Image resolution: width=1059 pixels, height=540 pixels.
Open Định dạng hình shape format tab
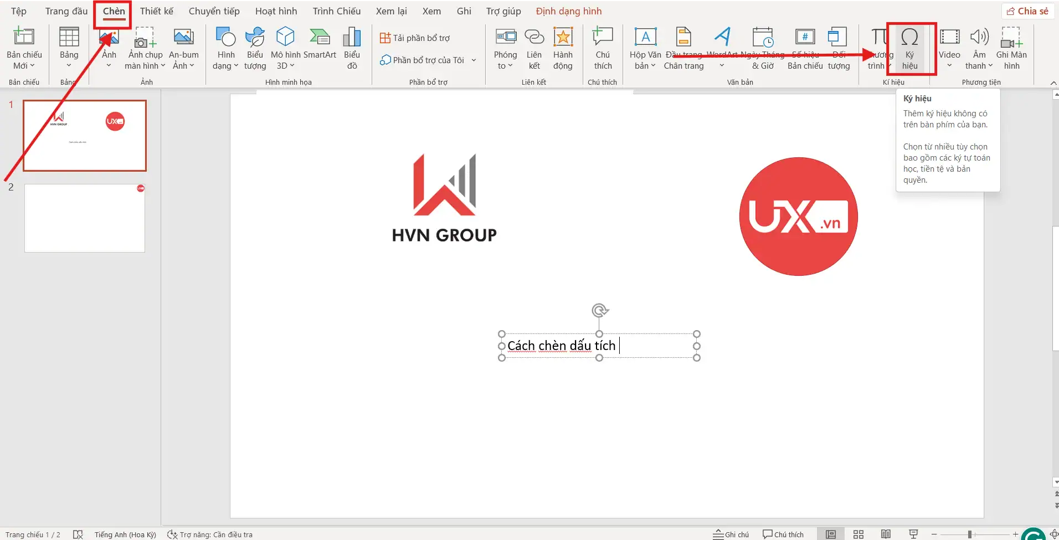click(x=569, y=11)
